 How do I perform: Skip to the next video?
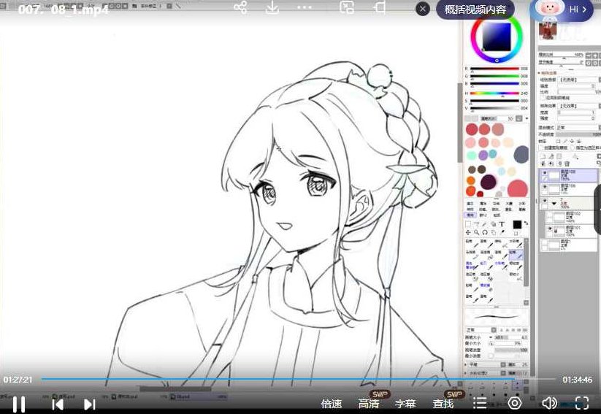tap(89, 404)
